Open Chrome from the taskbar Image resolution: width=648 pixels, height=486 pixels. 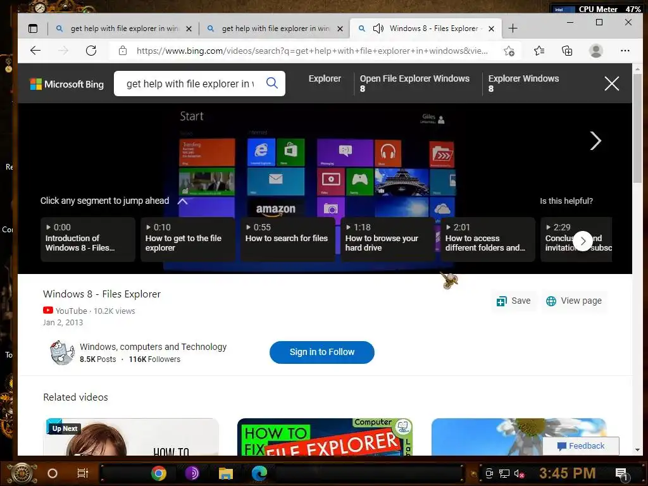[x=159, y=473]
